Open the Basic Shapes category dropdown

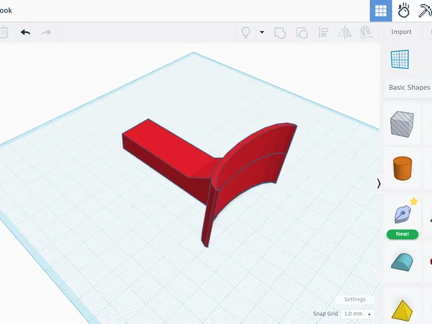(x=408, y=88)
